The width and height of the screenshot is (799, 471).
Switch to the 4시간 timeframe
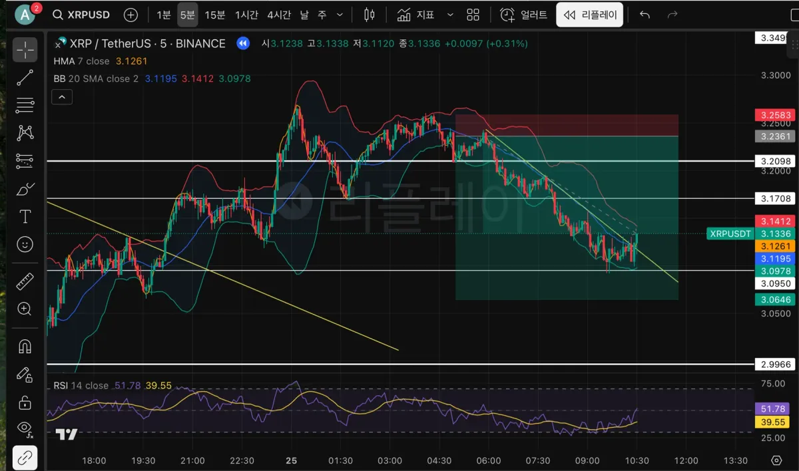click(x=280, y=15)
